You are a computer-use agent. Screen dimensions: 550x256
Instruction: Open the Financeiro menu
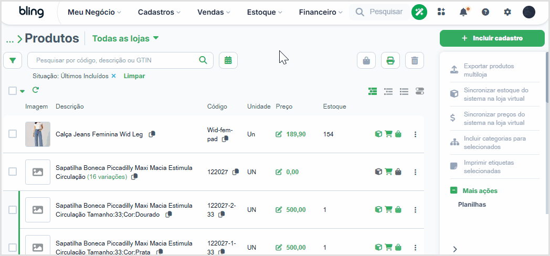click(320, 12)
